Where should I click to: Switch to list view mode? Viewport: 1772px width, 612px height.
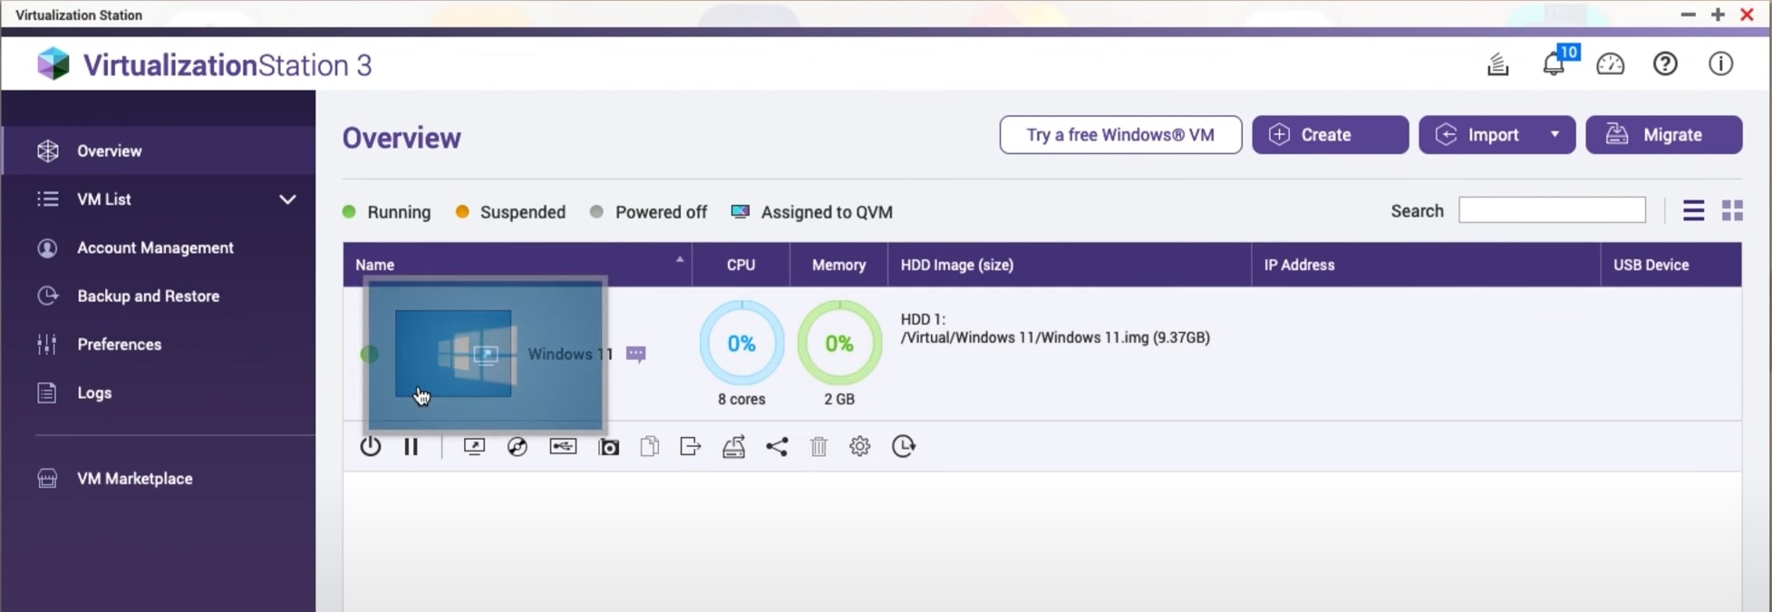coord(1694,211)
